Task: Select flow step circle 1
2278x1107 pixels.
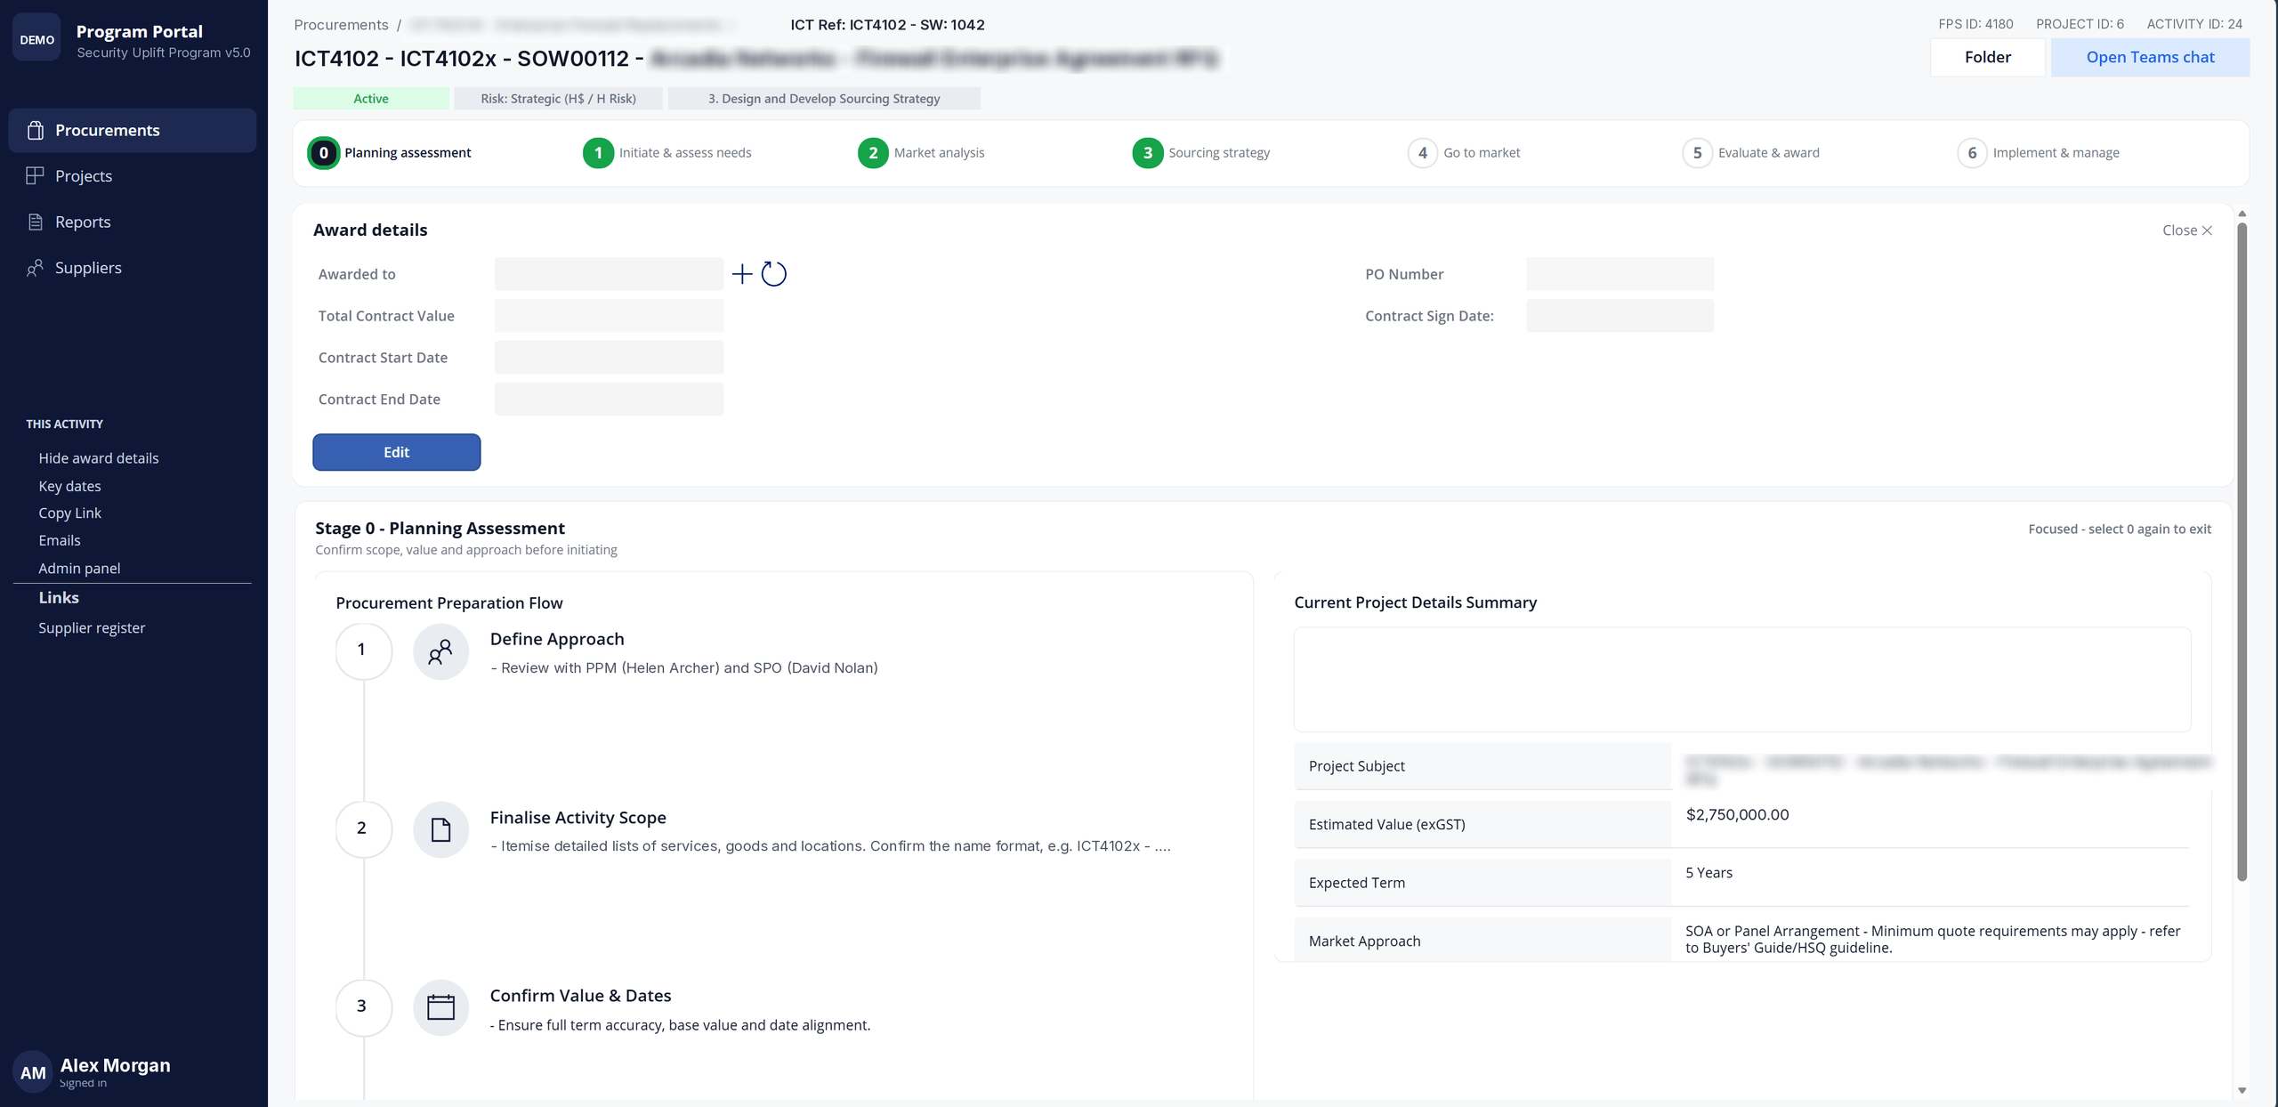Action: point(363,650)
